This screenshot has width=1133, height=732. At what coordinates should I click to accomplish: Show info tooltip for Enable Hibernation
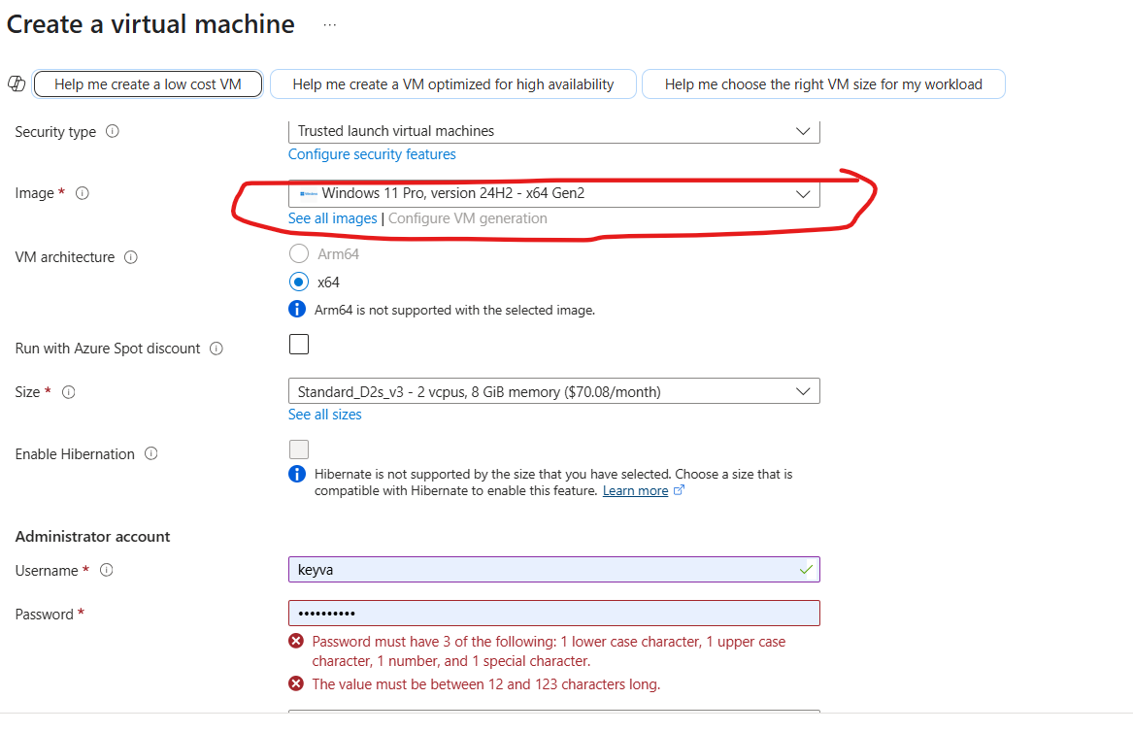(151, 453)
